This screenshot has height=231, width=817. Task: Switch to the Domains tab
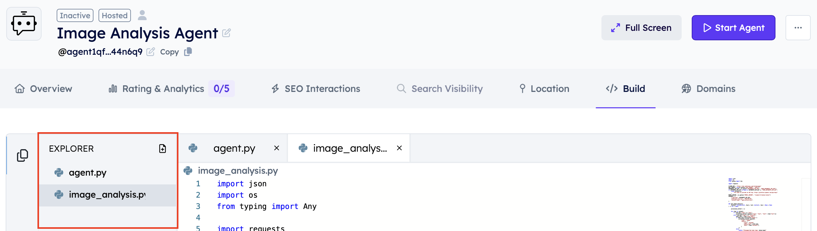(708, 88)
